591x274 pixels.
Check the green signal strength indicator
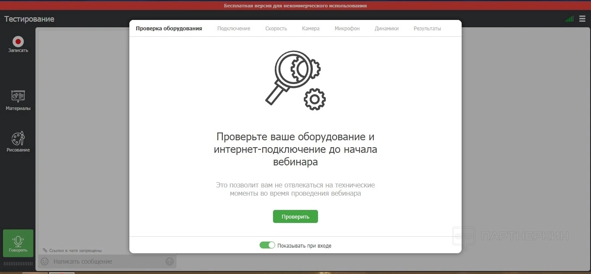[569, 19]
